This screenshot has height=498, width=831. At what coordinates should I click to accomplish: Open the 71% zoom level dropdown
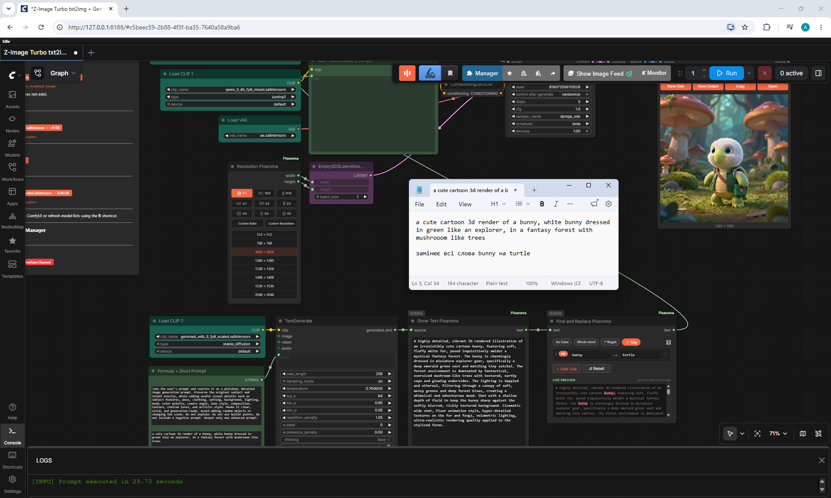pos(778,434)
